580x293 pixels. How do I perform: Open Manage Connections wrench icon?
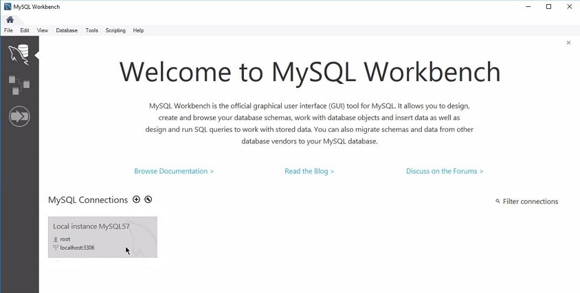pyautogui.click(x=148, y=200)
